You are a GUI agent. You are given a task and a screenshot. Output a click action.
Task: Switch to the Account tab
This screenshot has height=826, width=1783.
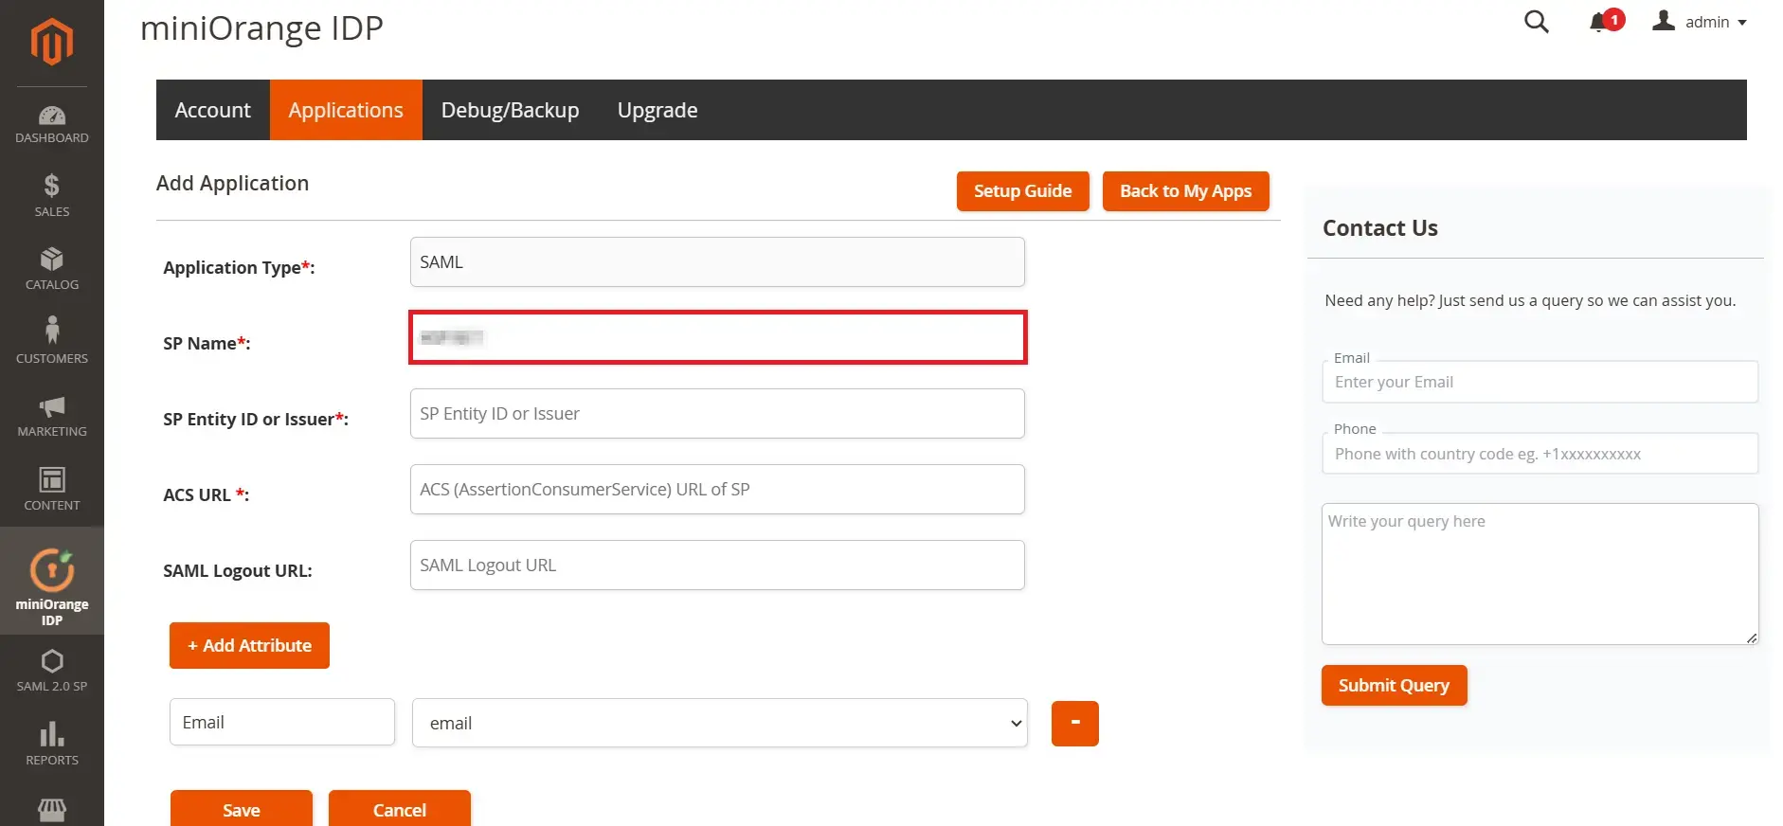click(x=213, y=110)
